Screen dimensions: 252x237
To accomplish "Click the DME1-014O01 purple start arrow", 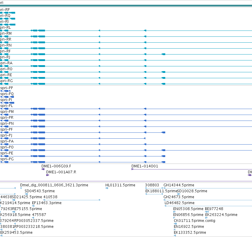I will 133,169.
